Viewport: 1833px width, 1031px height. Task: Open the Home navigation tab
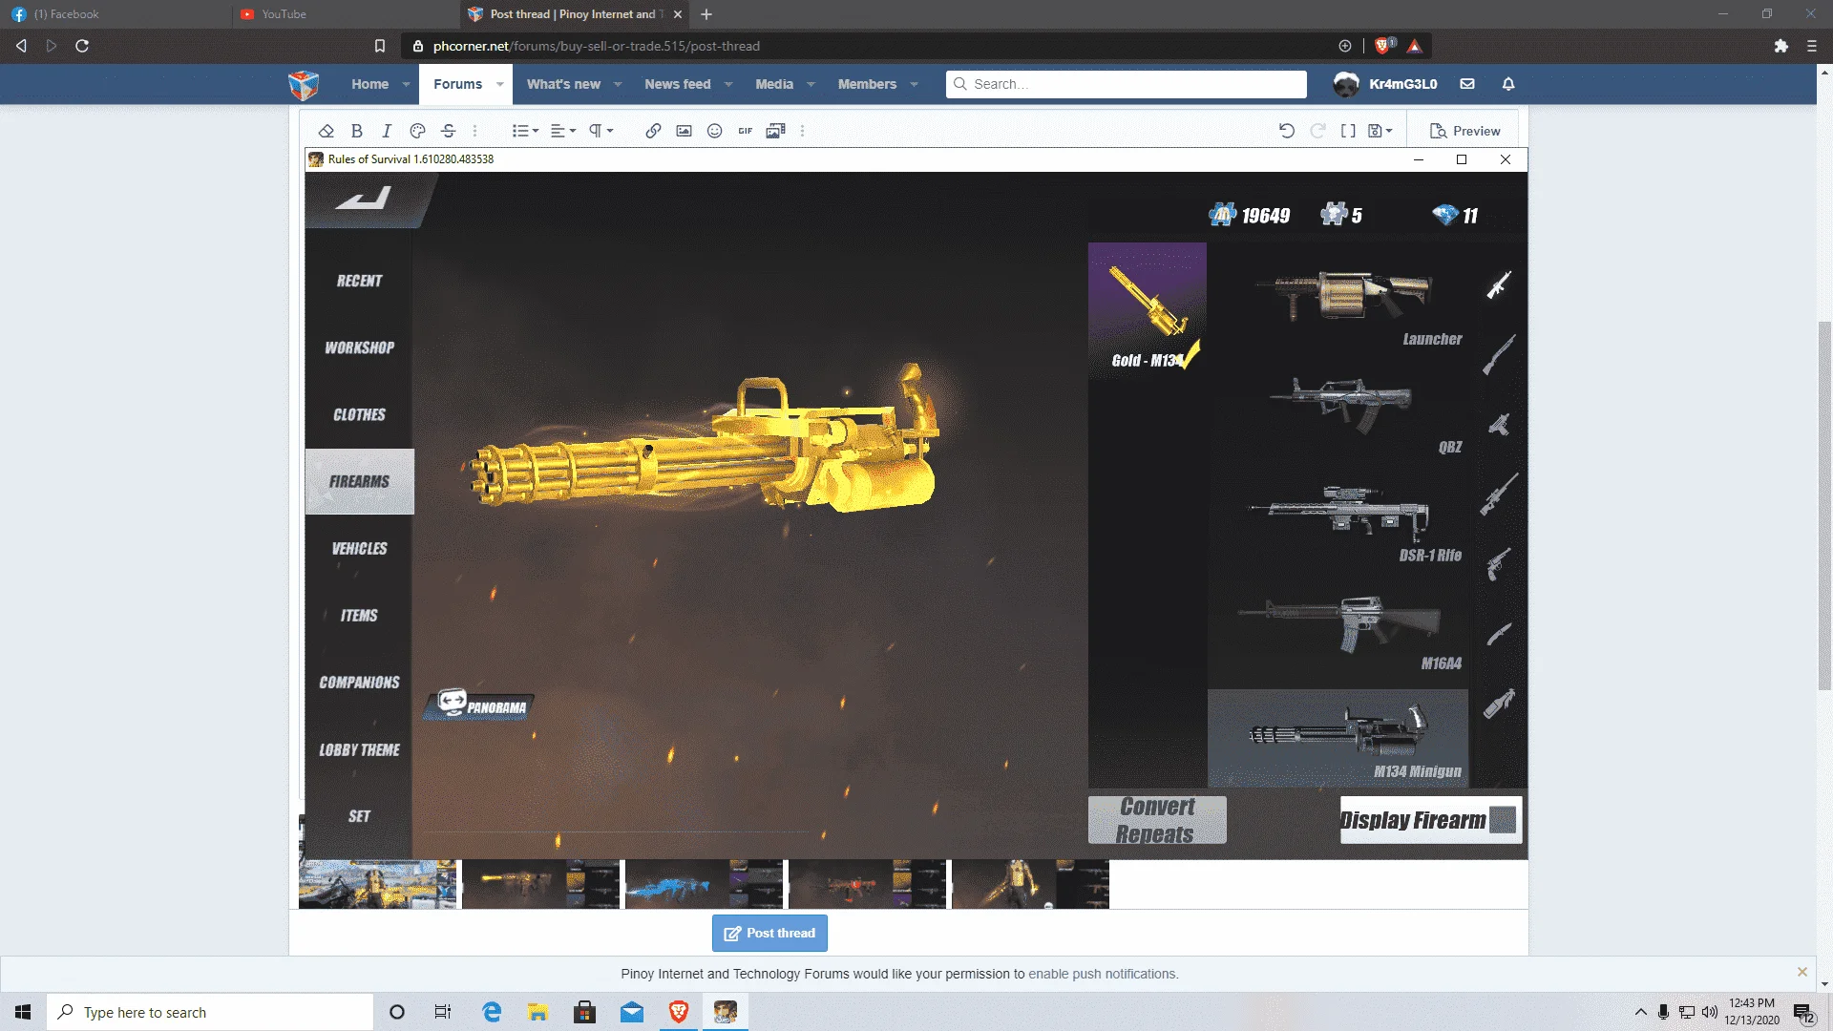tap(369, 84)
